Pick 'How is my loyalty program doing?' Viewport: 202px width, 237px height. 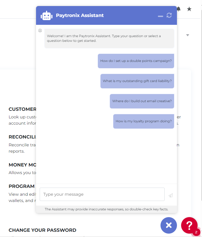144,121
